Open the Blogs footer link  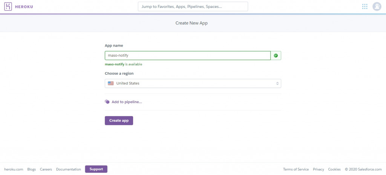[32, 169]
